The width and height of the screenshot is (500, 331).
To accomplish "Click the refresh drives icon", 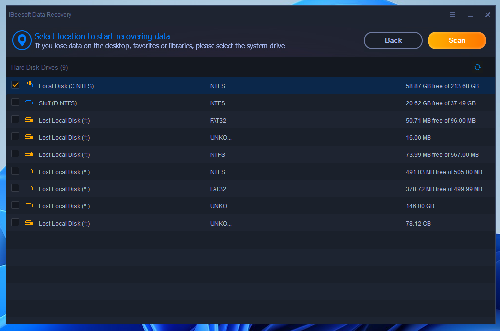I will [477, 67].
